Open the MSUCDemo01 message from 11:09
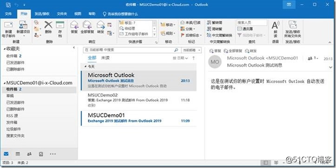This screenshot has height=168, width=336. point(138,118)
